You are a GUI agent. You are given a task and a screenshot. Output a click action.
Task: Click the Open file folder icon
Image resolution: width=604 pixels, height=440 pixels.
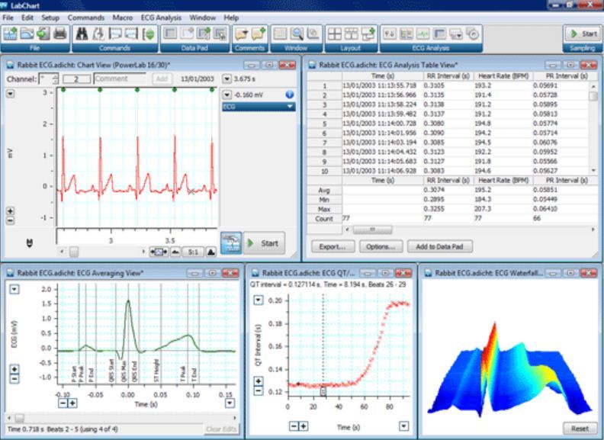pos(27,34)
